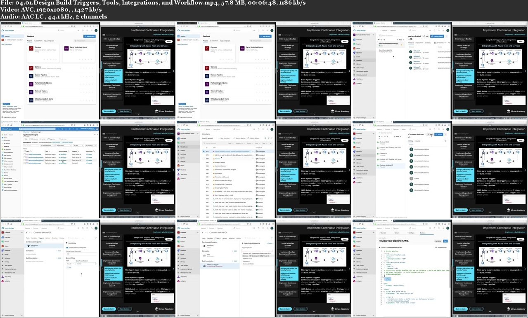
Task: Click the Configure step tab in the YAML pipeline frame
Action: (x=411, y=233)
